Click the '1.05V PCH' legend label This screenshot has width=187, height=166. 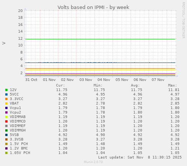(20, 153)
